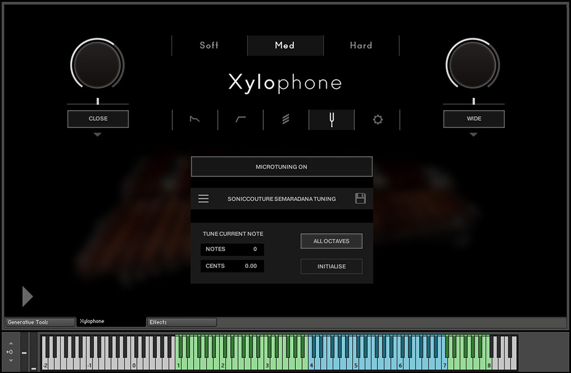Toggle the Microtuning On switch
The image size is (571, 373).
(281, 167)
